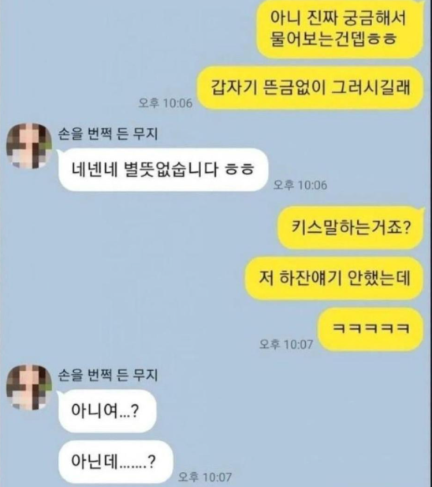Click the 오후 10:07 timestamp after 아닌데
Viewport: 432px width, 487px height.
click(x=205, y=477)
